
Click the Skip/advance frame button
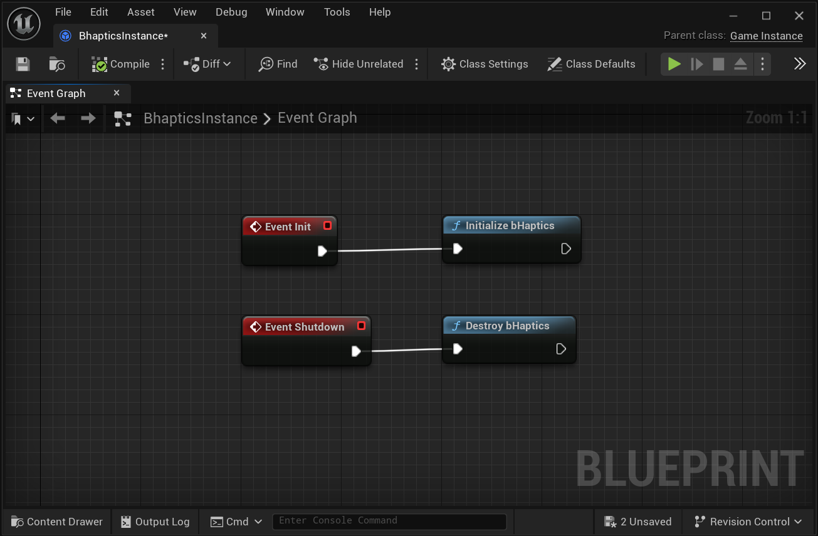pos(697,64)
